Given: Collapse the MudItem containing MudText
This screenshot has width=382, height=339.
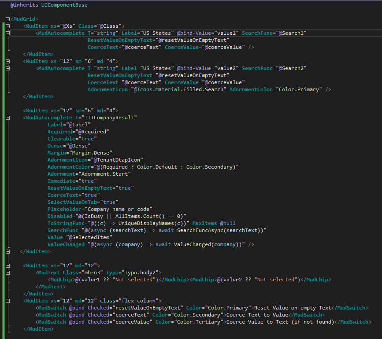Looking at the screenshot, I should (7, 266).
